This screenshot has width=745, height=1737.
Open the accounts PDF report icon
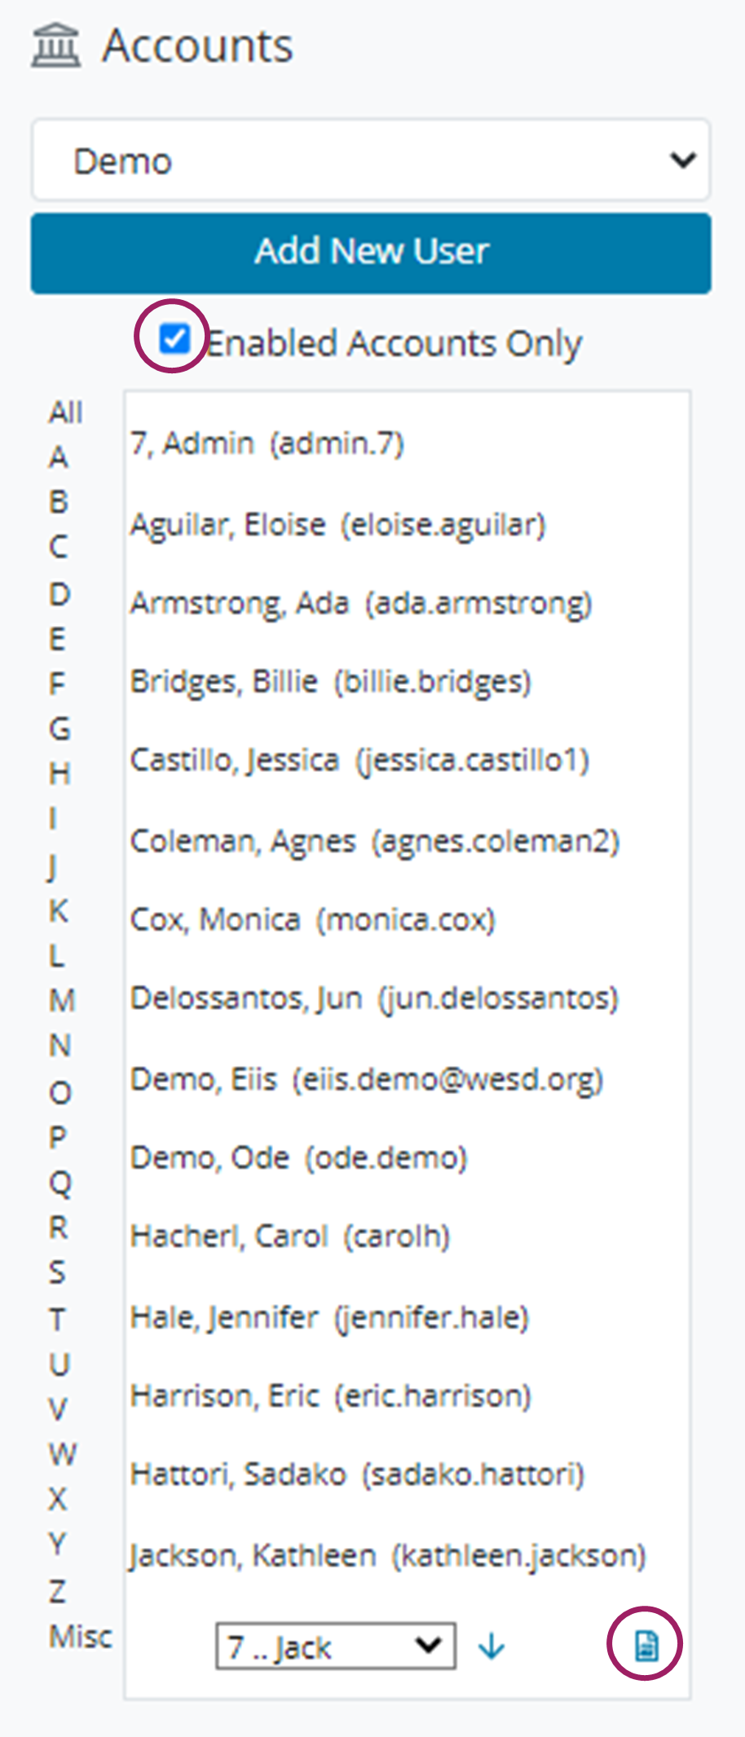[x=645, y=1643]
